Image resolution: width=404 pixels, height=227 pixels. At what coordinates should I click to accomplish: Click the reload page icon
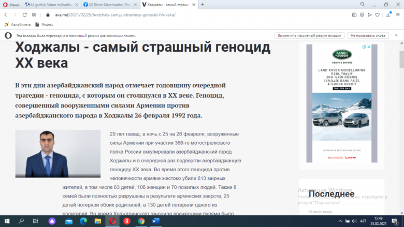pos(23,14)
